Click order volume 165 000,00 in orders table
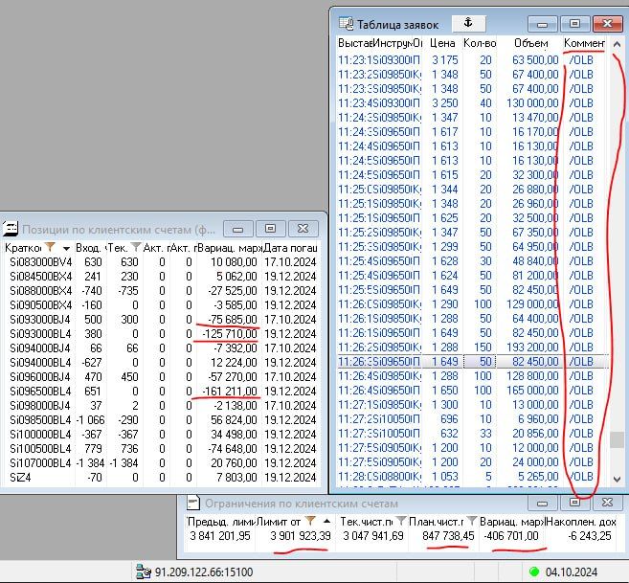The width and height of the screenshot is (629, 583). point(532,390)
